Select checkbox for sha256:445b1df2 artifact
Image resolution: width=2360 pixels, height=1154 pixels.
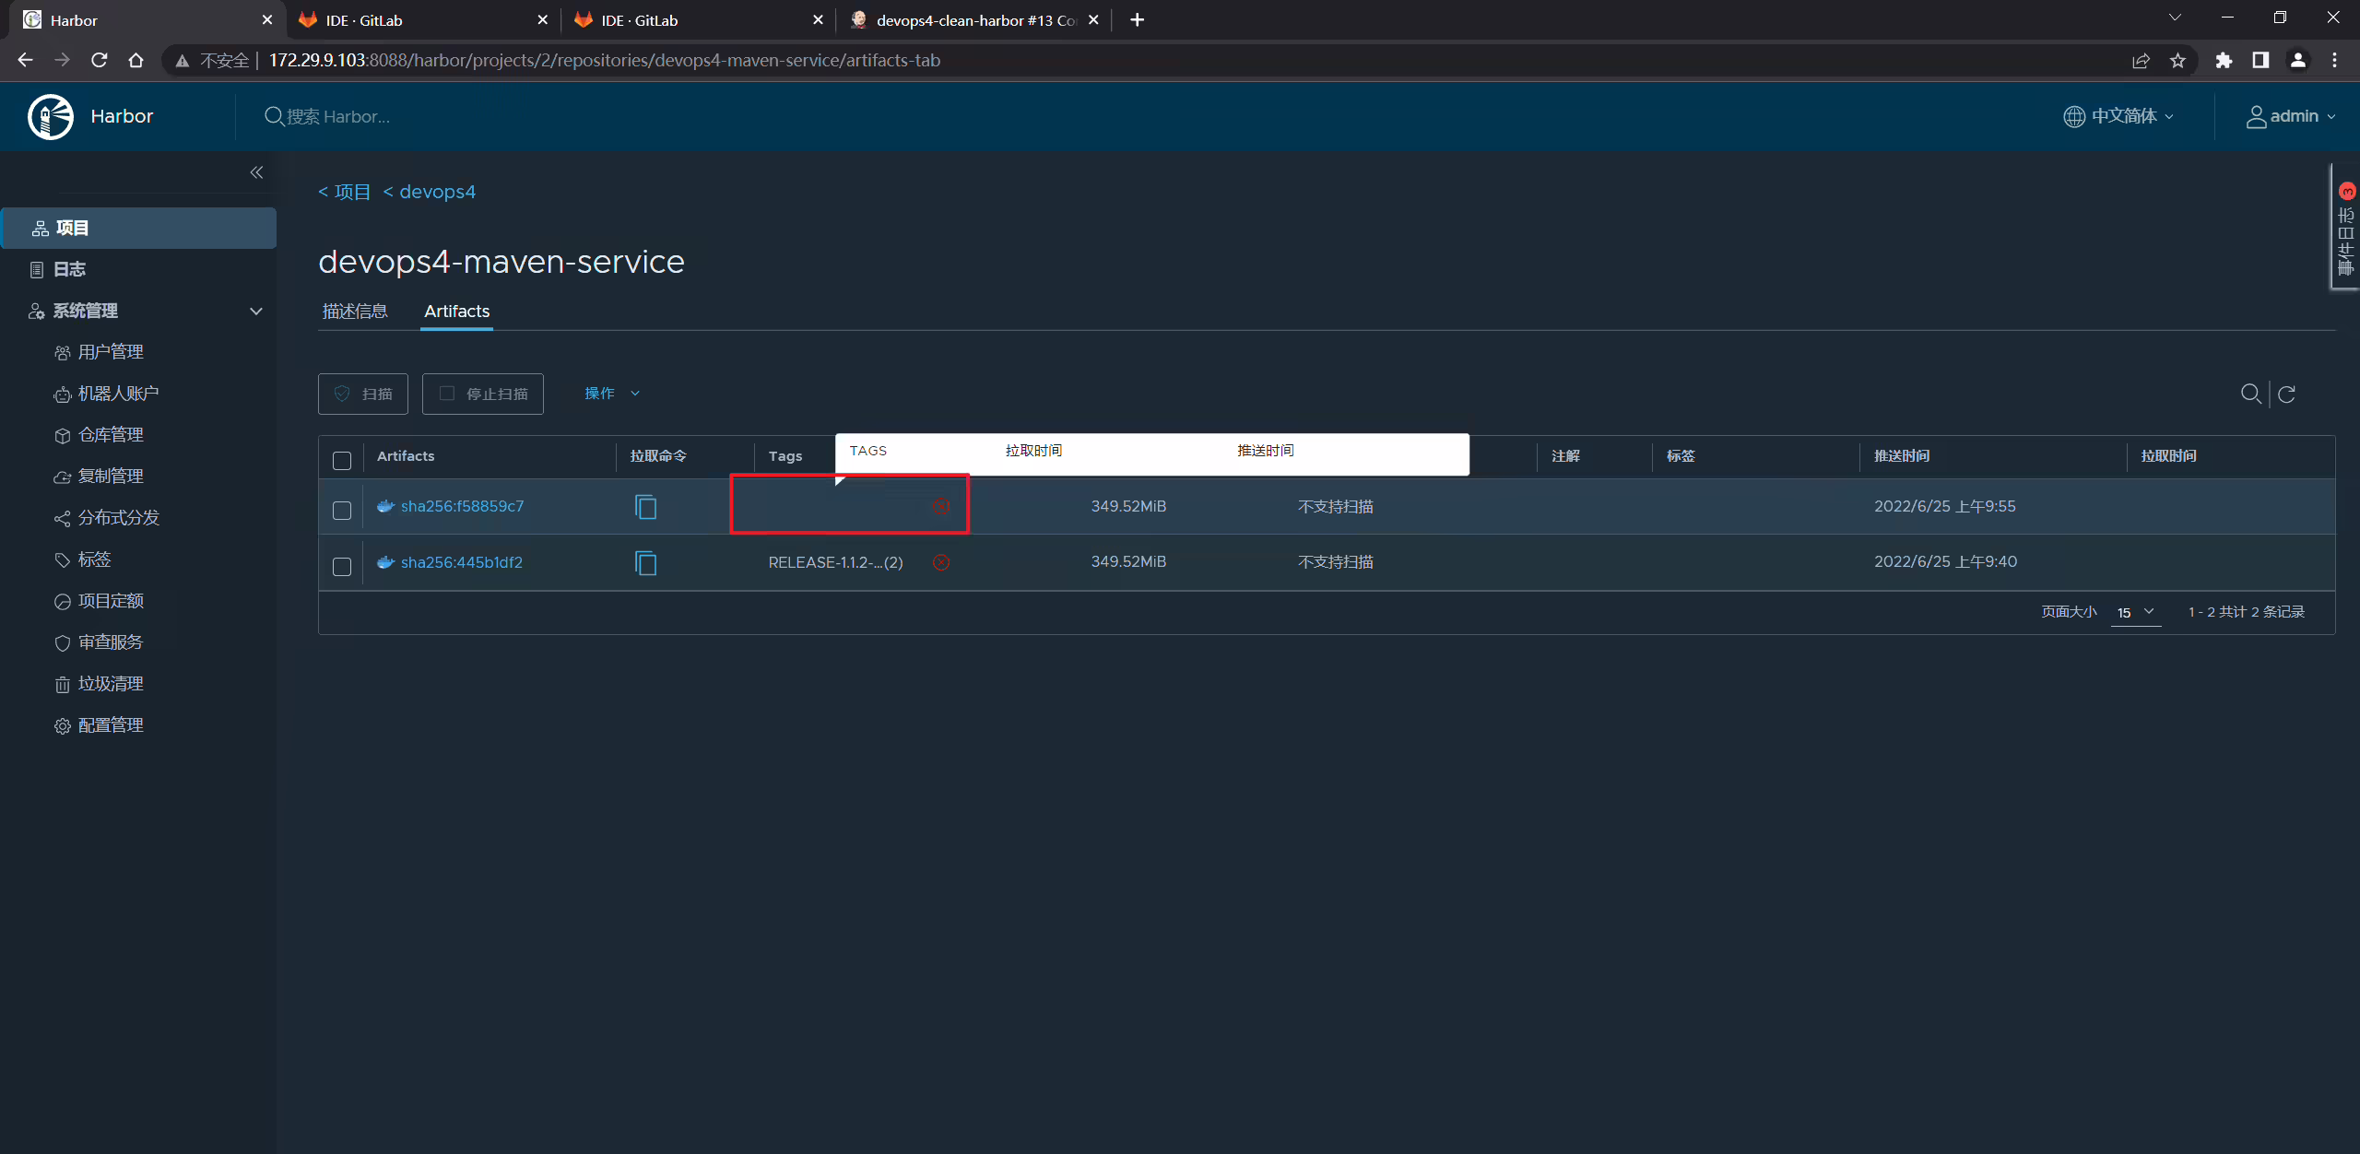coord(342,566)
